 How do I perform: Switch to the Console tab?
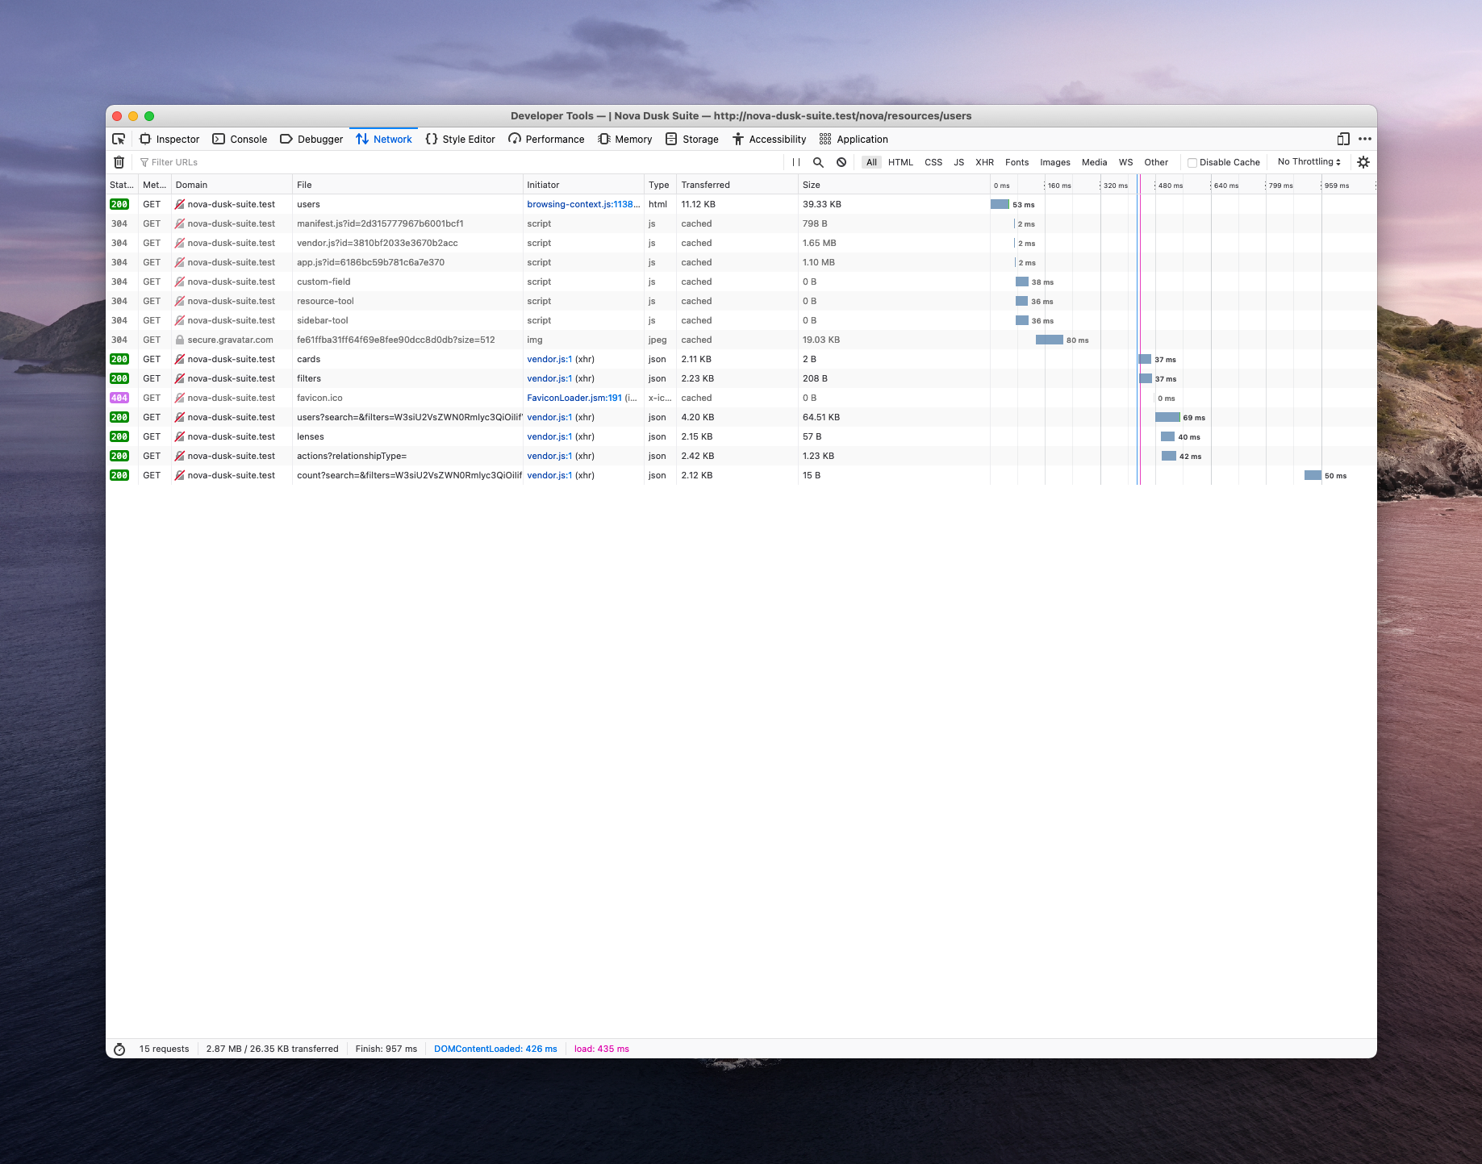240,139
